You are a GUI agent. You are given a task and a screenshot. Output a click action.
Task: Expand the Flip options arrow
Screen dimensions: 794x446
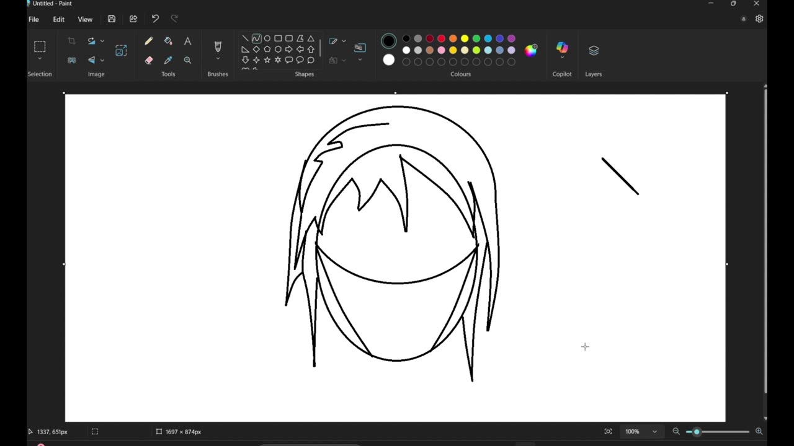[x=102, y=60]
